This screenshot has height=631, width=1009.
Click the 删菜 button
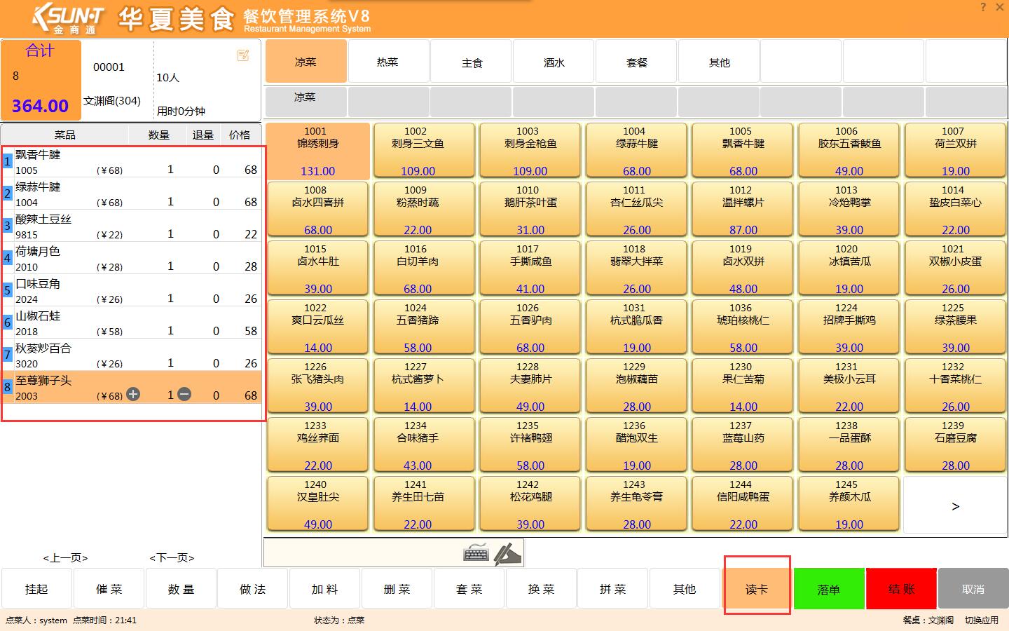(x=397, y=589)
